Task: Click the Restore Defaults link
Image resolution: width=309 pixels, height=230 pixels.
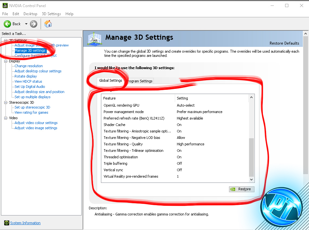Action: coord(284,43)
